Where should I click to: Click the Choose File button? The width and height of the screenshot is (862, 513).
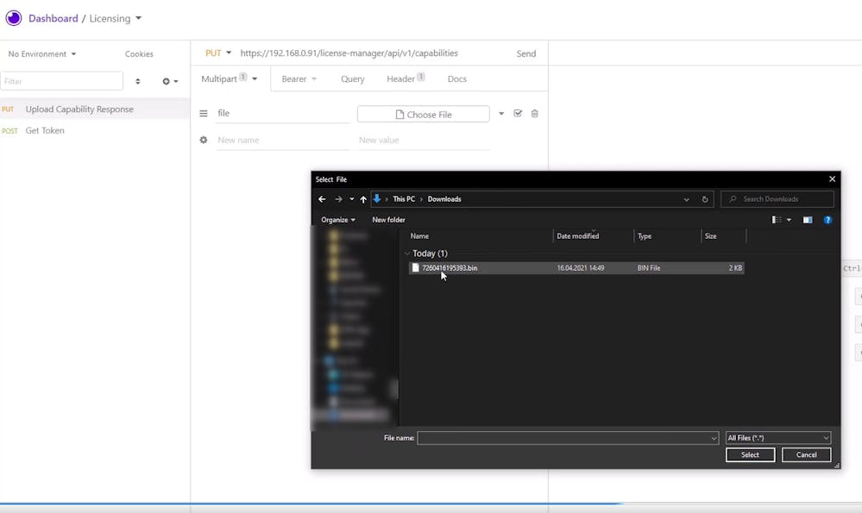point(424,115)
